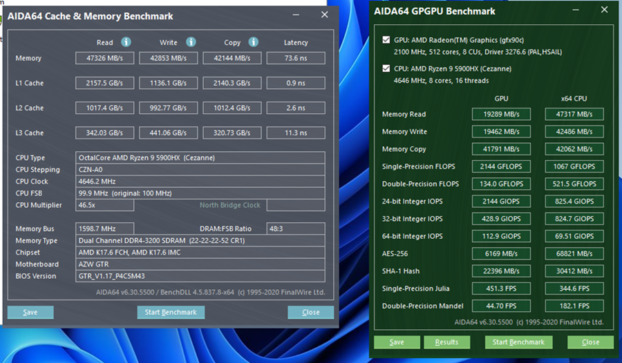Close GPGPU Benchmark with title bar X
This screenshot has height=363, width=622.
click(x=604, y=10)
